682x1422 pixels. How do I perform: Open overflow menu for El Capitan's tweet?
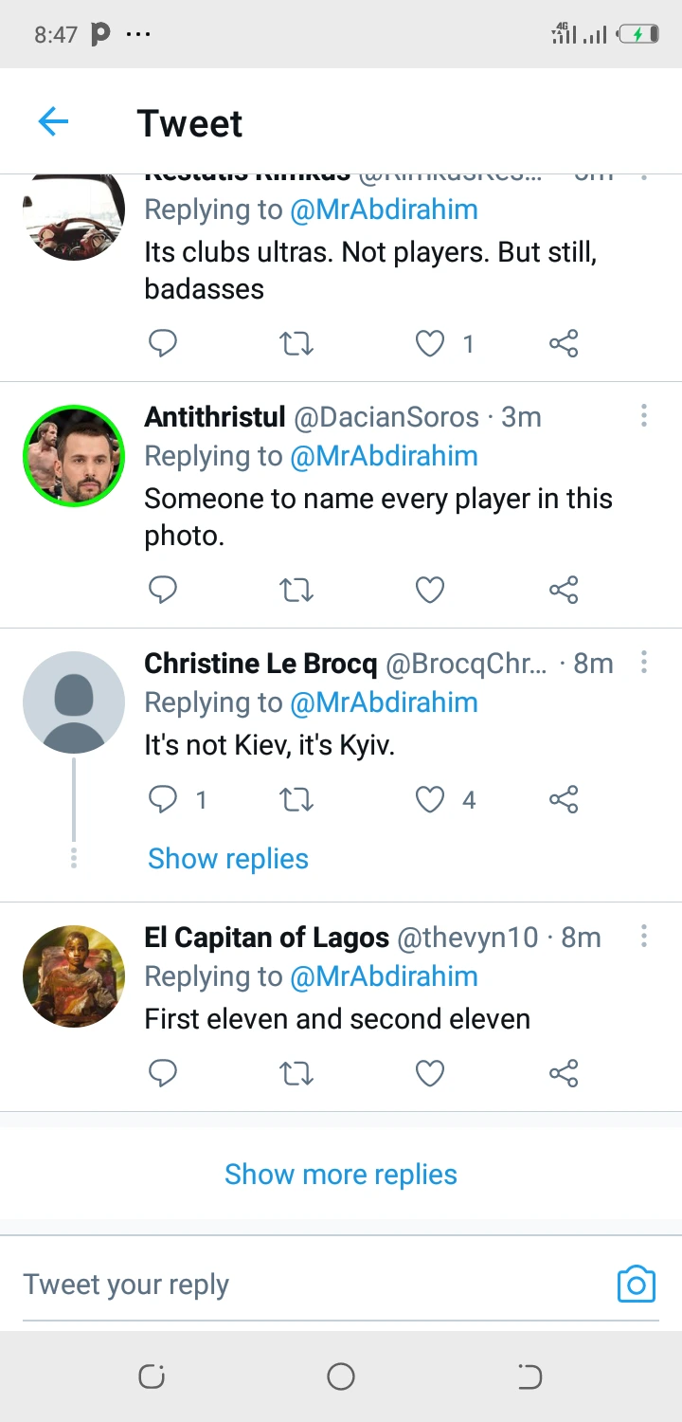(643, 938)
